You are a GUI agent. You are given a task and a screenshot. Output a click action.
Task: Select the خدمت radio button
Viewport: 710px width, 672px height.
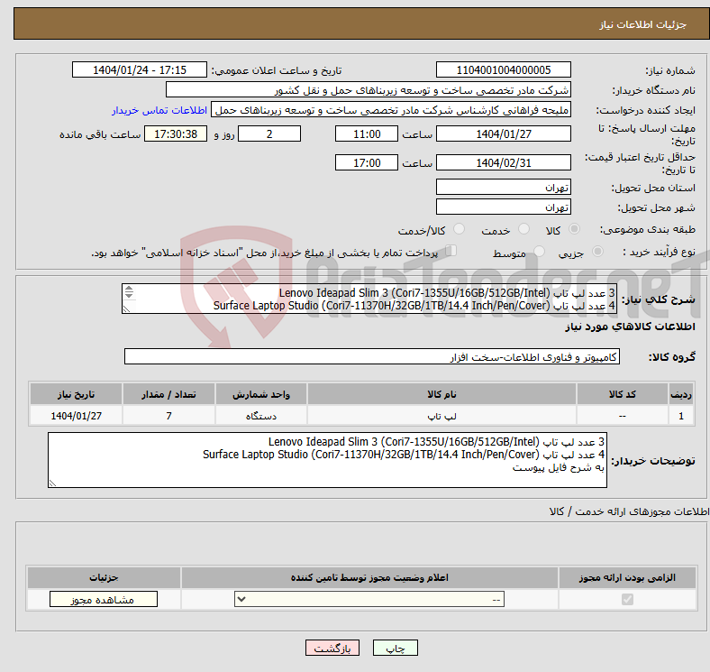click(x=523, y=229)
